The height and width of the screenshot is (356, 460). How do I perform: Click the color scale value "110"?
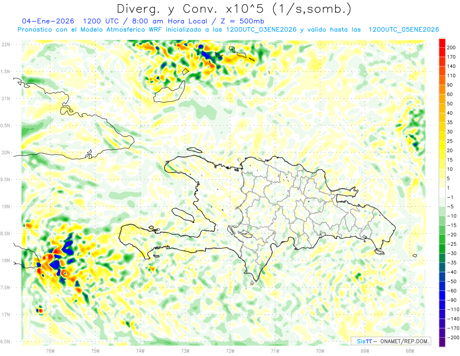pyautogui.click(x=452, y=76)
